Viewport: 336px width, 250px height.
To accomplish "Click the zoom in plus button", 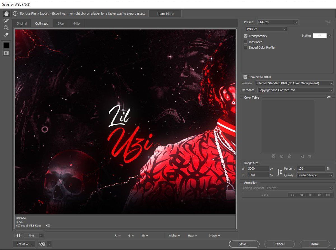I will coord(21,235).
